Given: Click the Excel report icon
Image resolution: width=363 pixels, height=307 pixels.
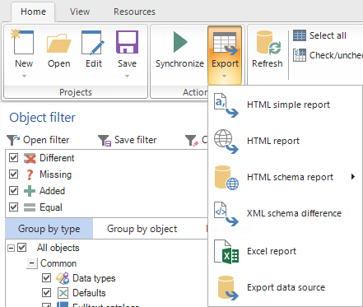Looking at the screenshot, I should click(226, 251).
